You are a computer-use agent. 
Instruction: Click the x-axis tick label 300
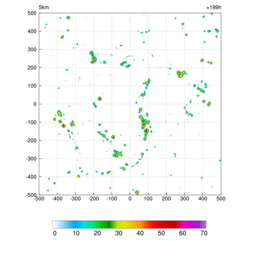click(185, 199)
